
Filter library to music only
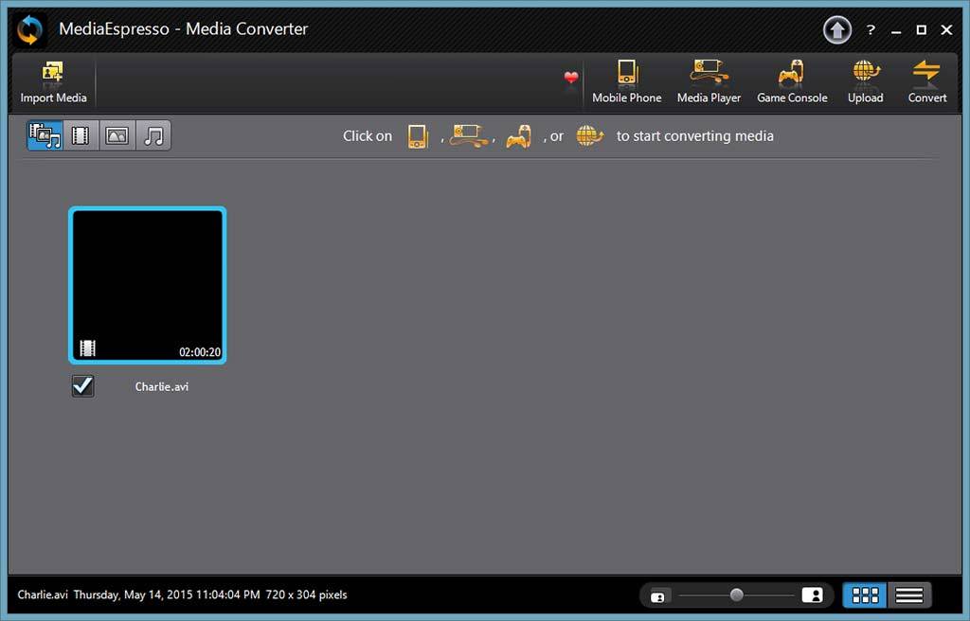(153, 135)
